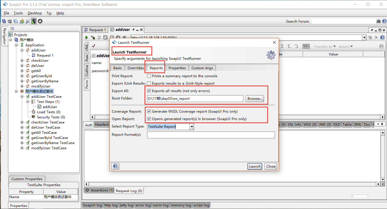Click the Close button in dialog
The image size is (387, 209).
pyautogui.click(x=271, y=166)
